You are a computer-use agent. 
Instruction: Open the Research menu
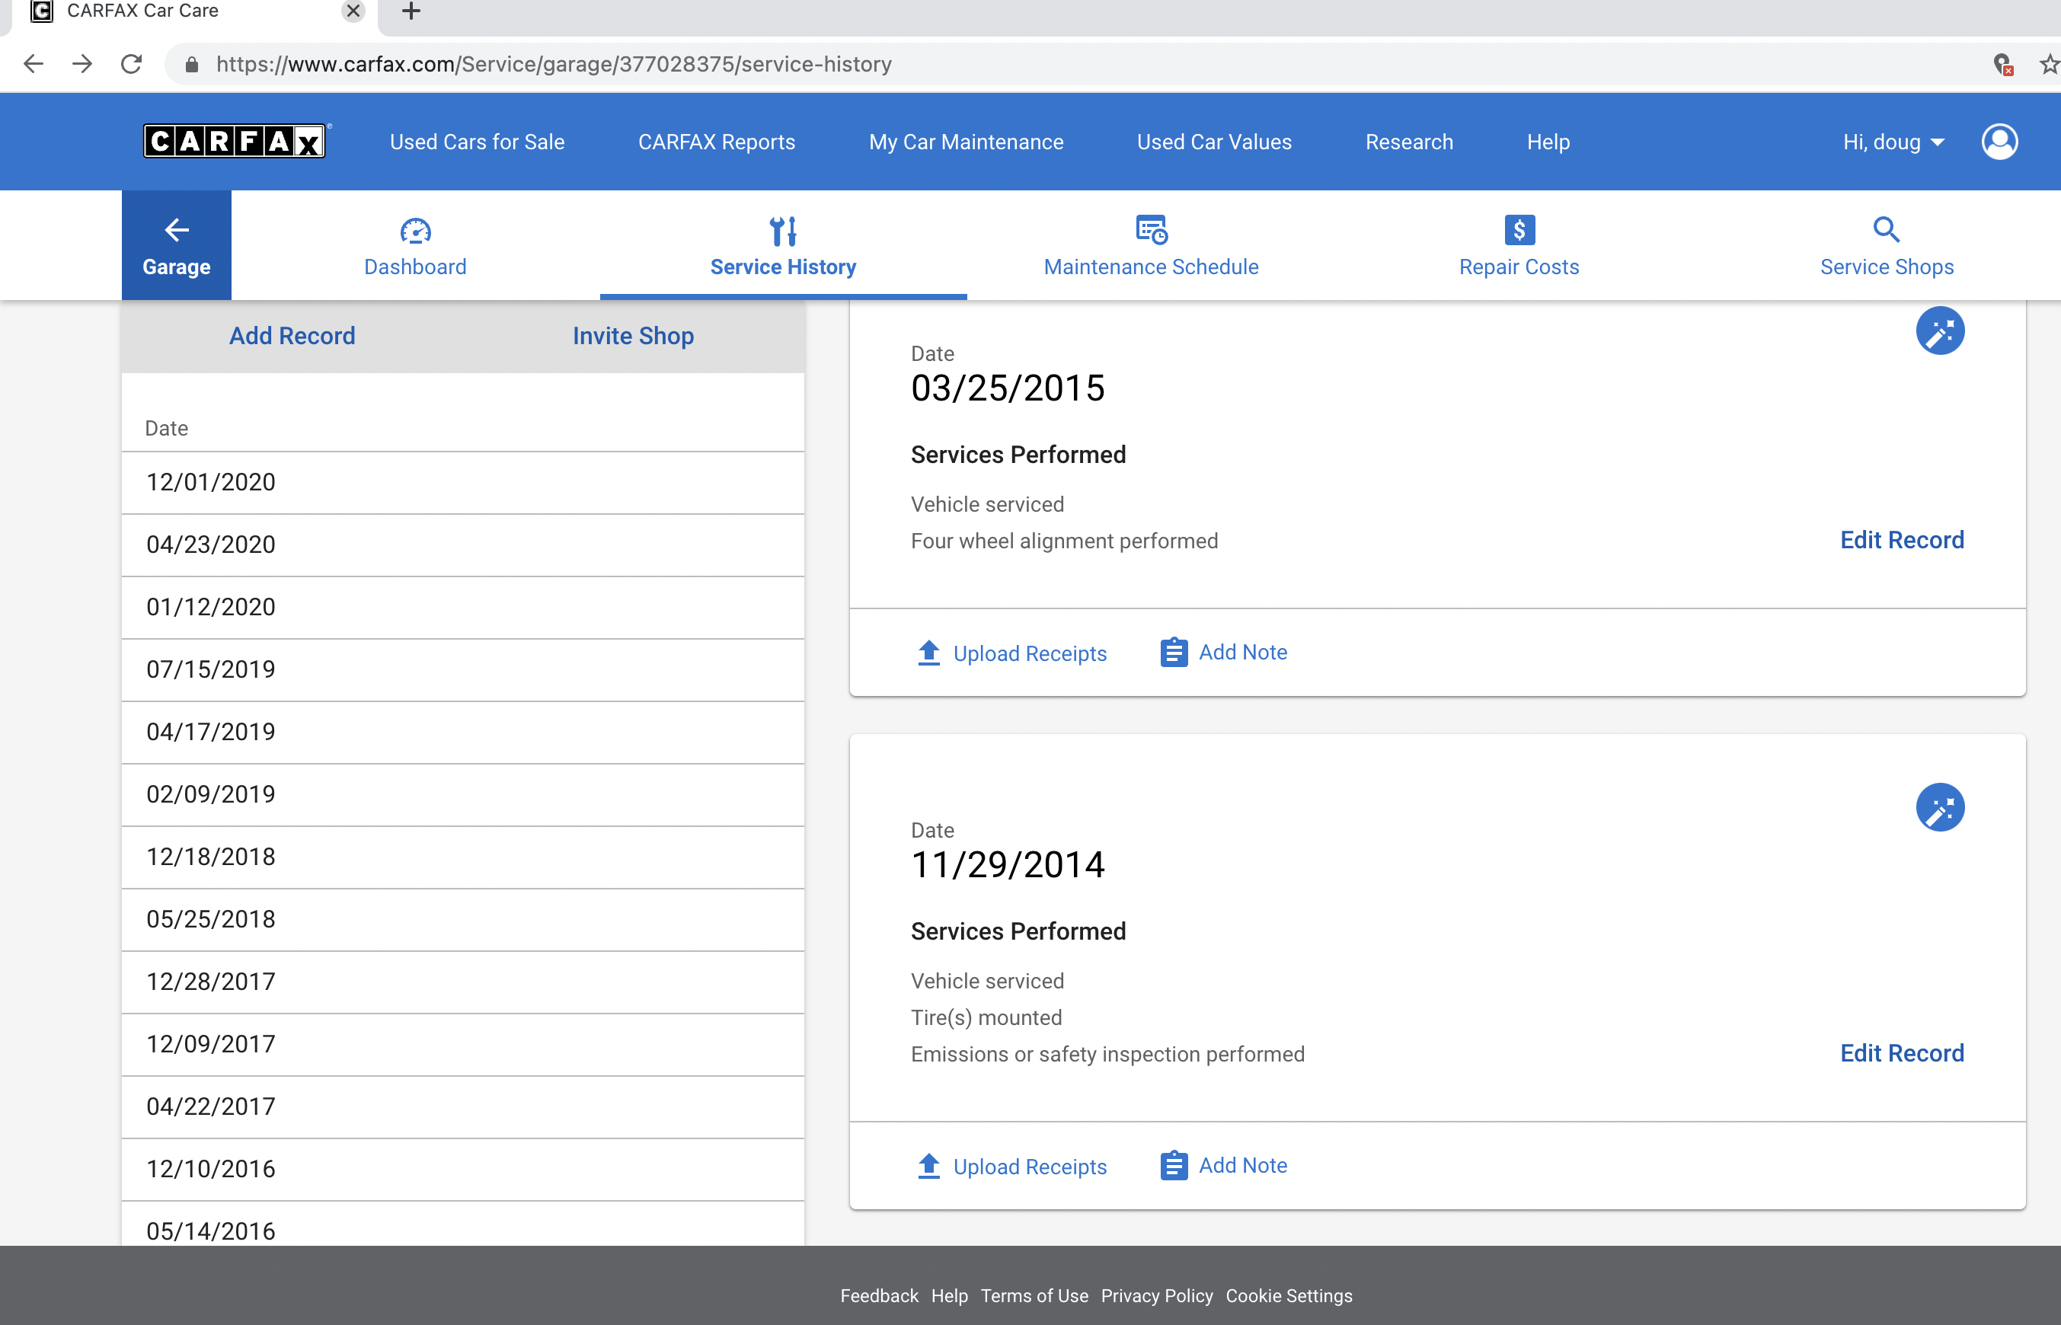coord(1409,142)
